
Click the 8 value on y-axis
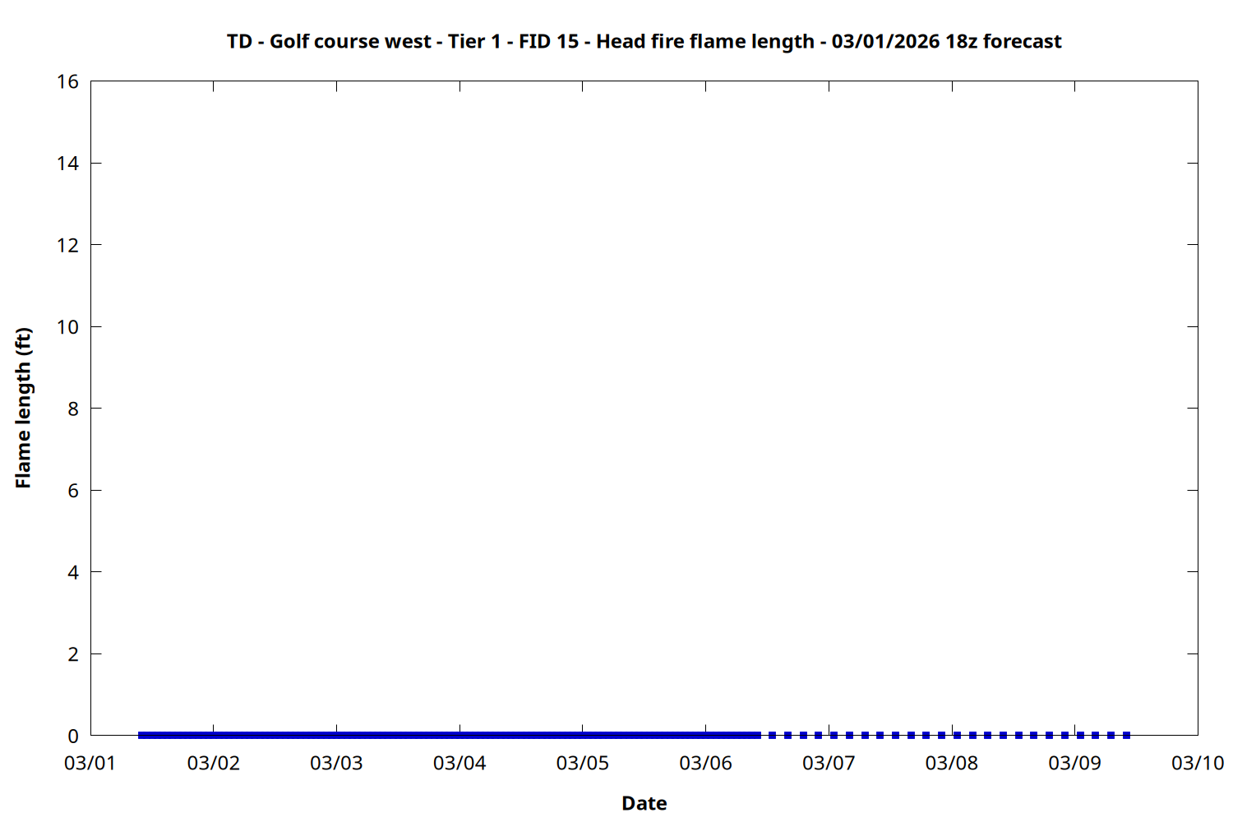73,409
